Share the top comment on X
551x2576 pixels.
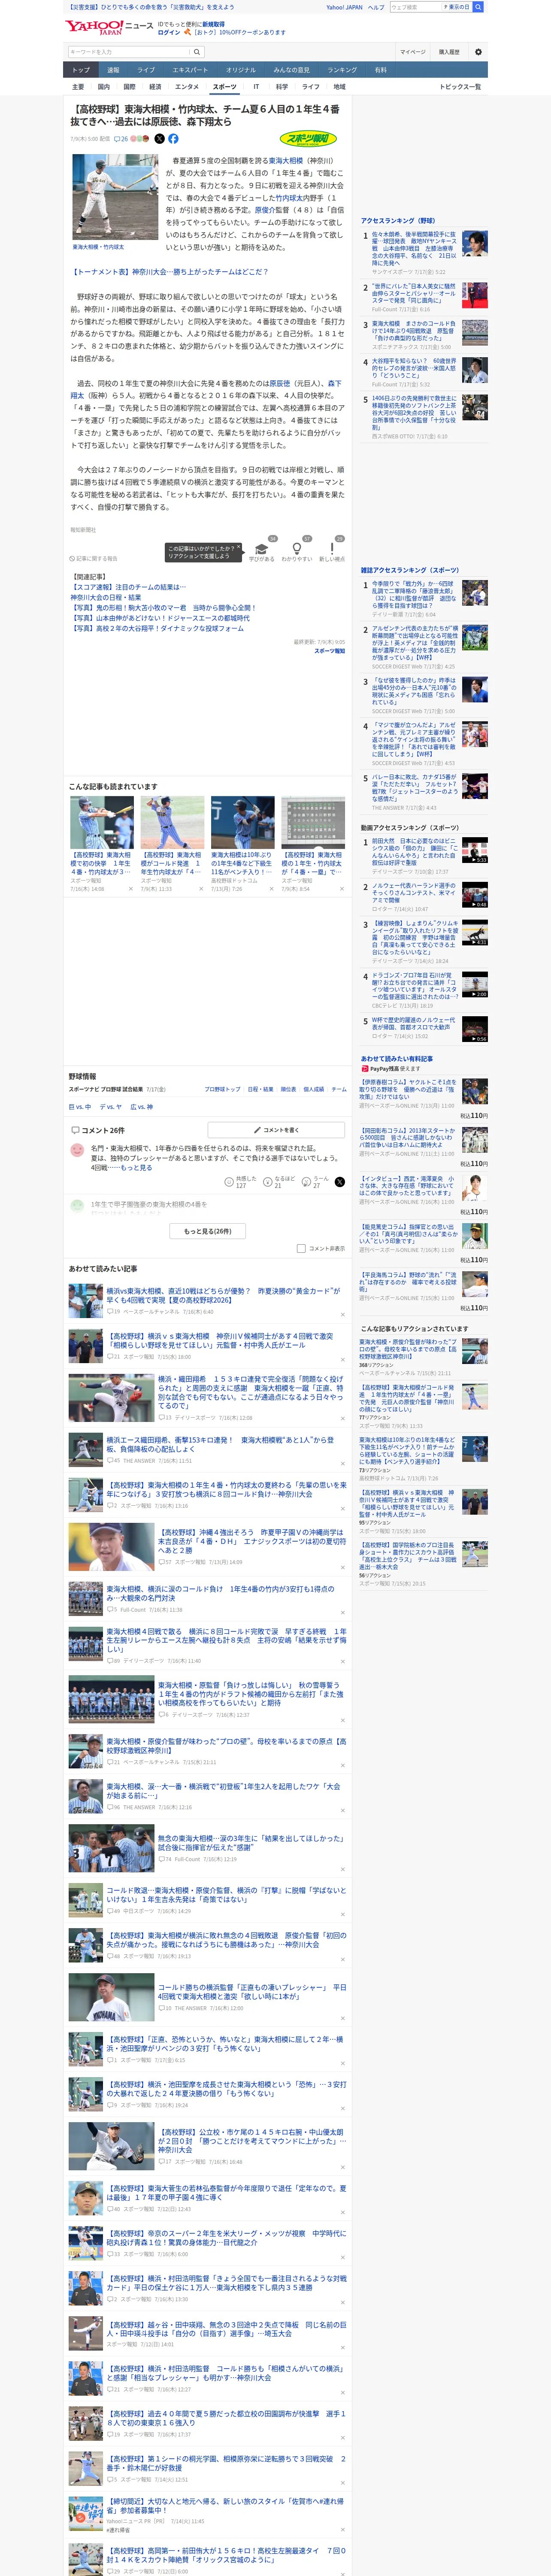click(x=340, y=1182)
